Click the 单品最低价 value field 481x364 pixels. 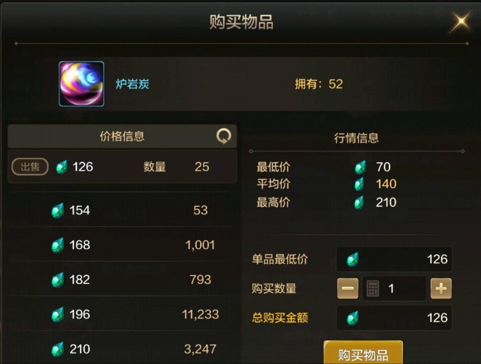coord(394,259)
